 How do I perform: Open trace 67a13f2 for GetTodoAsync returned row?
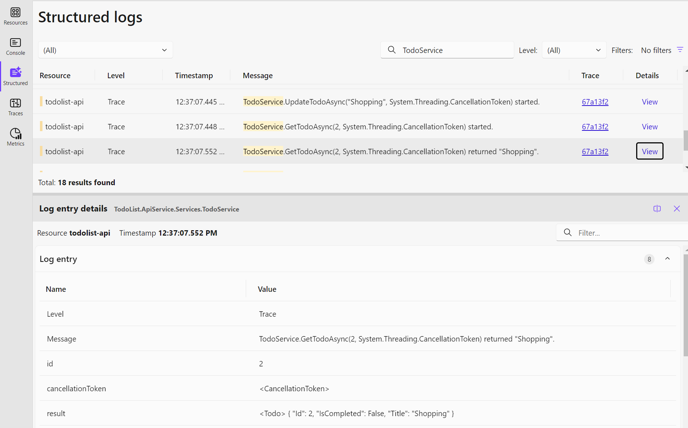[595, 152]
